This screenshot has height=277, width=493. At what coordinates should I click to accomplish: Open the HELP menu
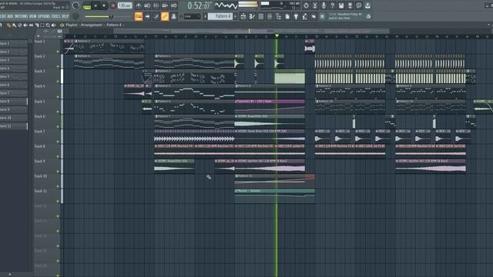tap(65, 16)
